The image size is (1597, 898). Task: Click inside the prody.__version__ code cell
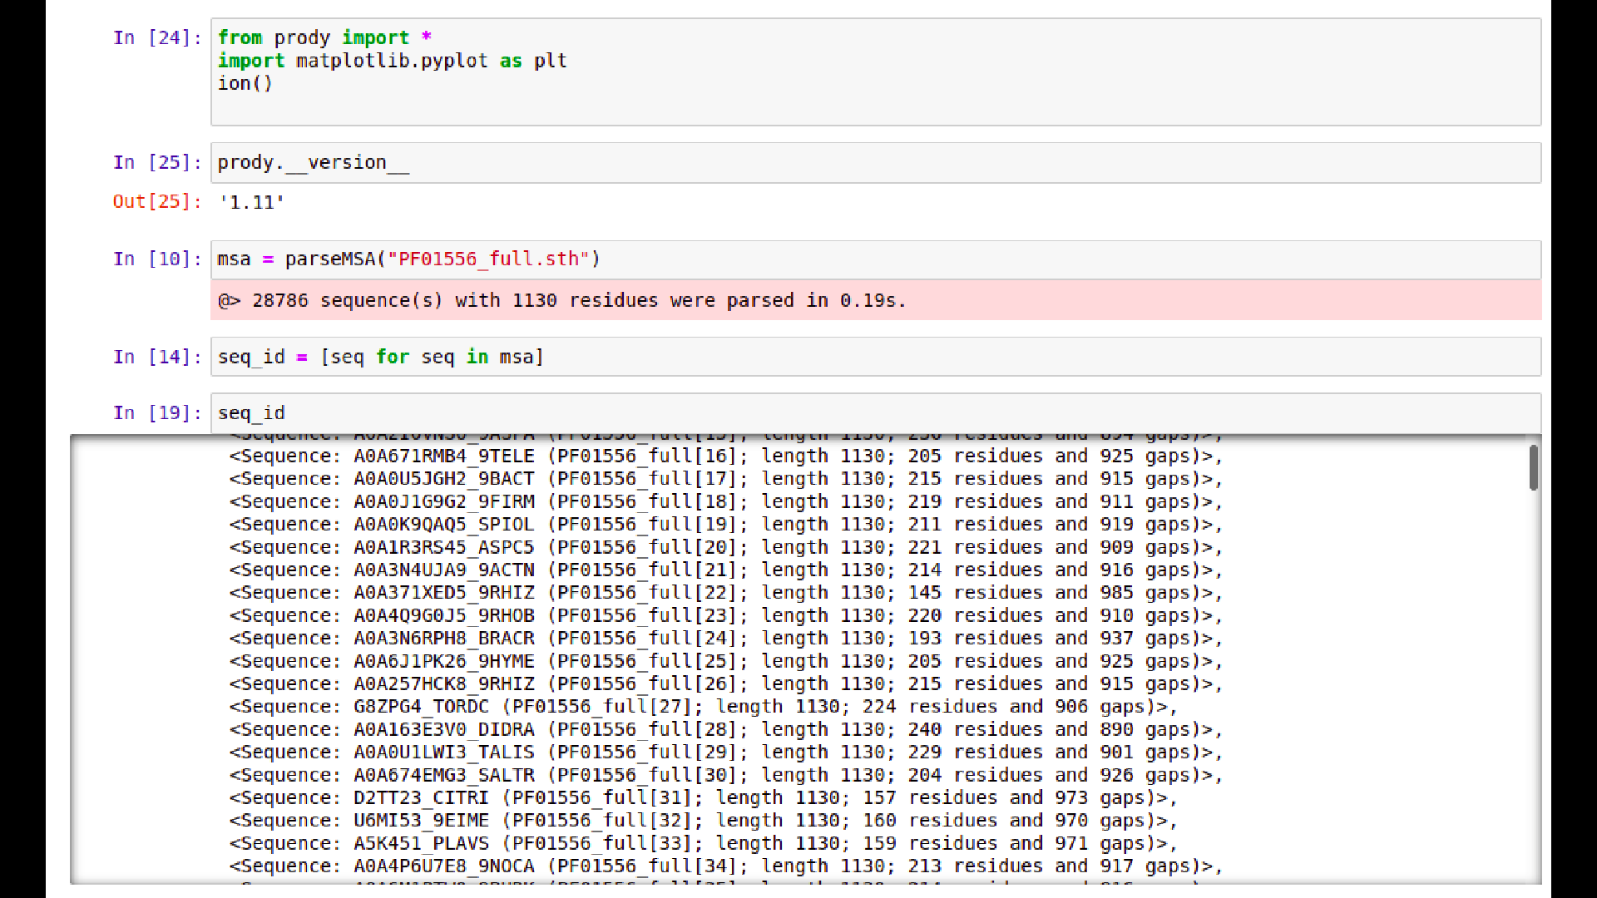[x=582, y=162]
